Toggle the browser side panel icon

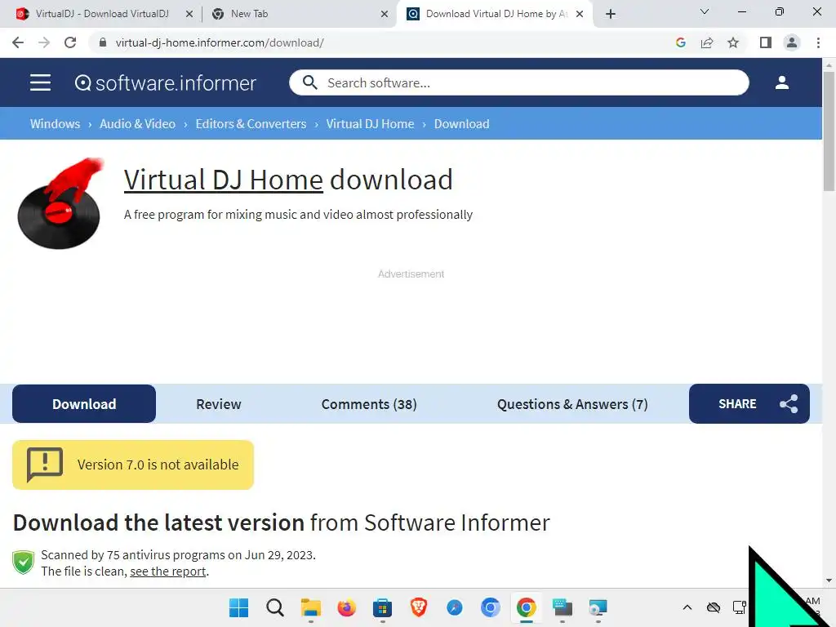[766, 42]
